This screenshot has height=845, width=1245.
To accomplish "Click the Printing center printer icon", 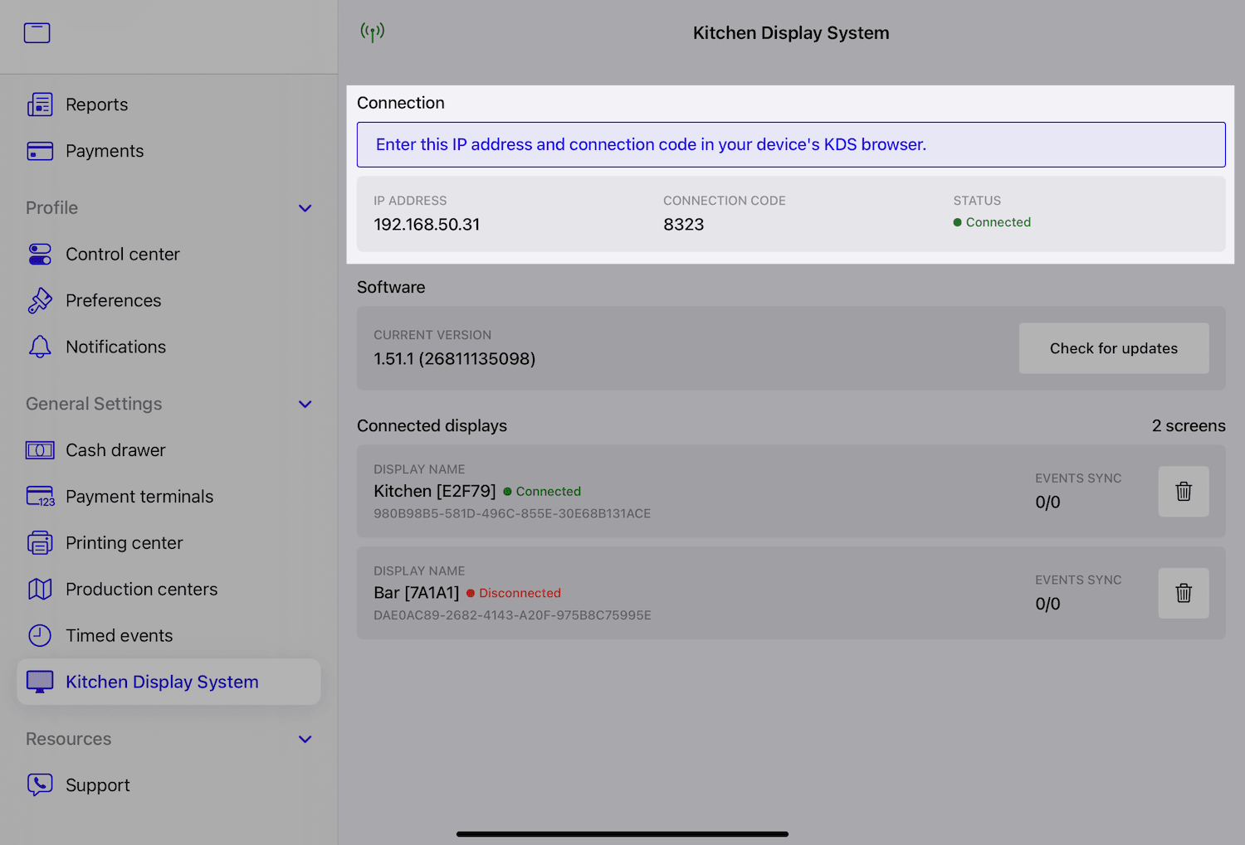I will pos(40,543).
